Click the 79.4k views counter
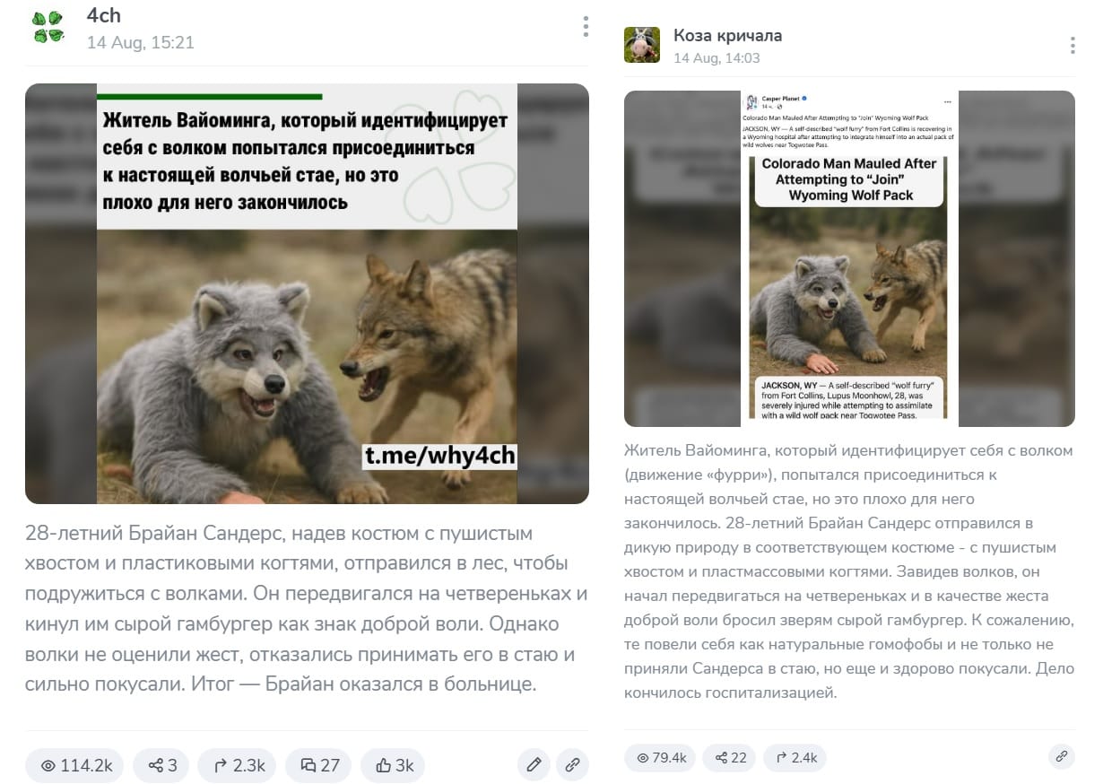The width and height of the screenshot is (1103, 784). [660, 757]
